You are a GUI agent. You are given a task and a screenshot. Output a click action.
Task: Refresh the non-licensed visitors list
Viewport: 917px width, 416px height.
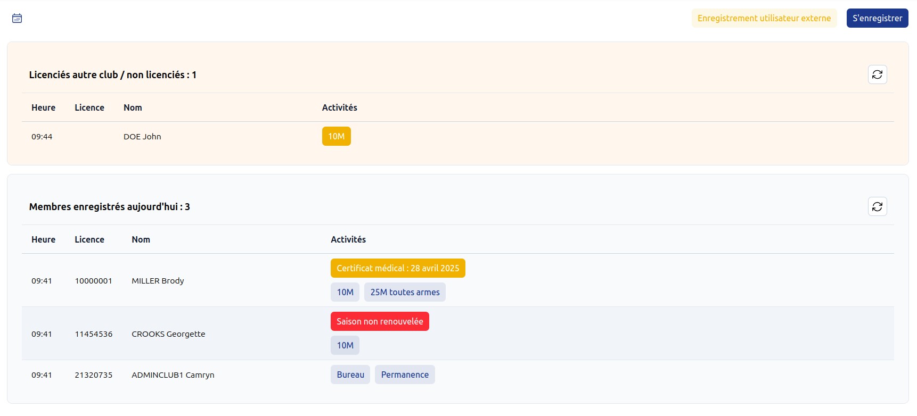pyautogui.click(x=877, y=74)
